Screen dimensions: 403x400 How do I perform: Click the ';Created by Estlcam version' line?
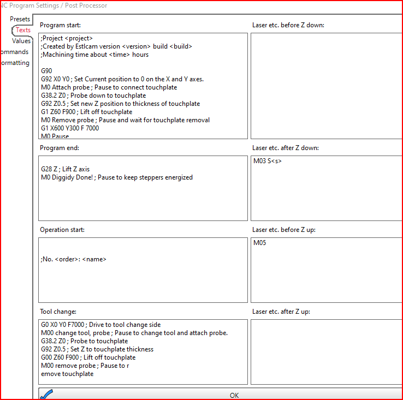click(116, 46)
